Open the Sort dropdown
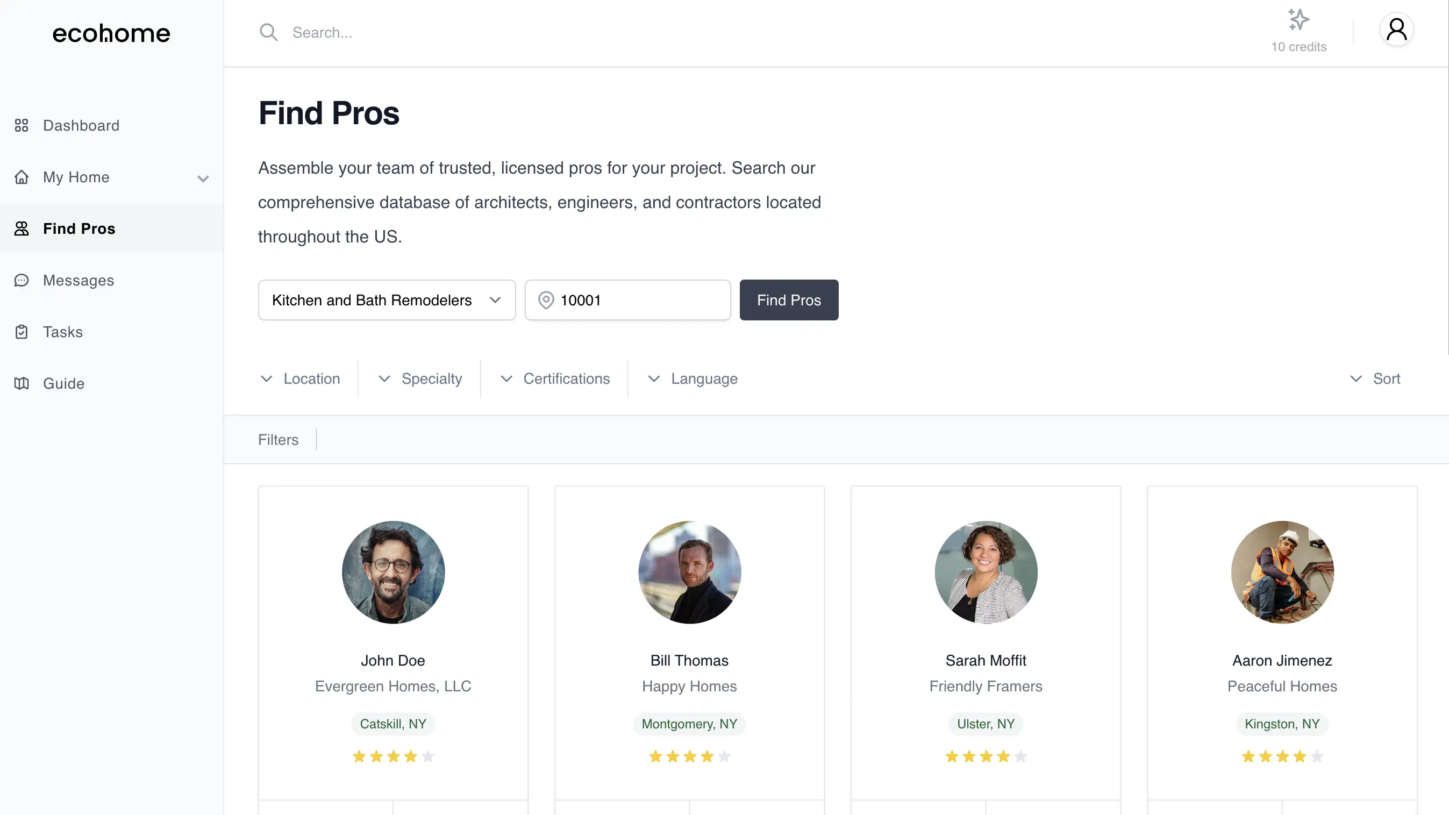 pyautogui.click(x=1375, y=378)
